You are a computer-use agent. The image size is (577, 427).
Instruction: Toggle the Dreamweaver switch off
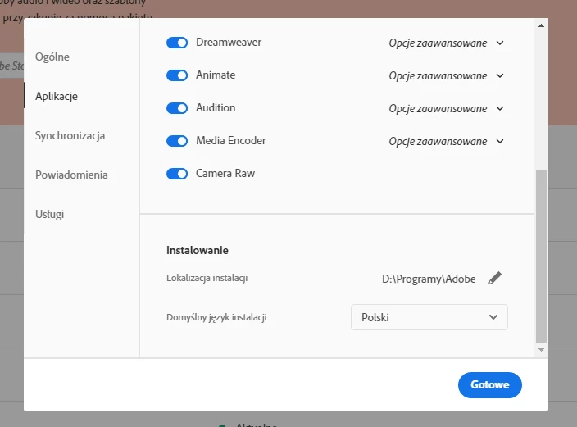click(177, 43)
